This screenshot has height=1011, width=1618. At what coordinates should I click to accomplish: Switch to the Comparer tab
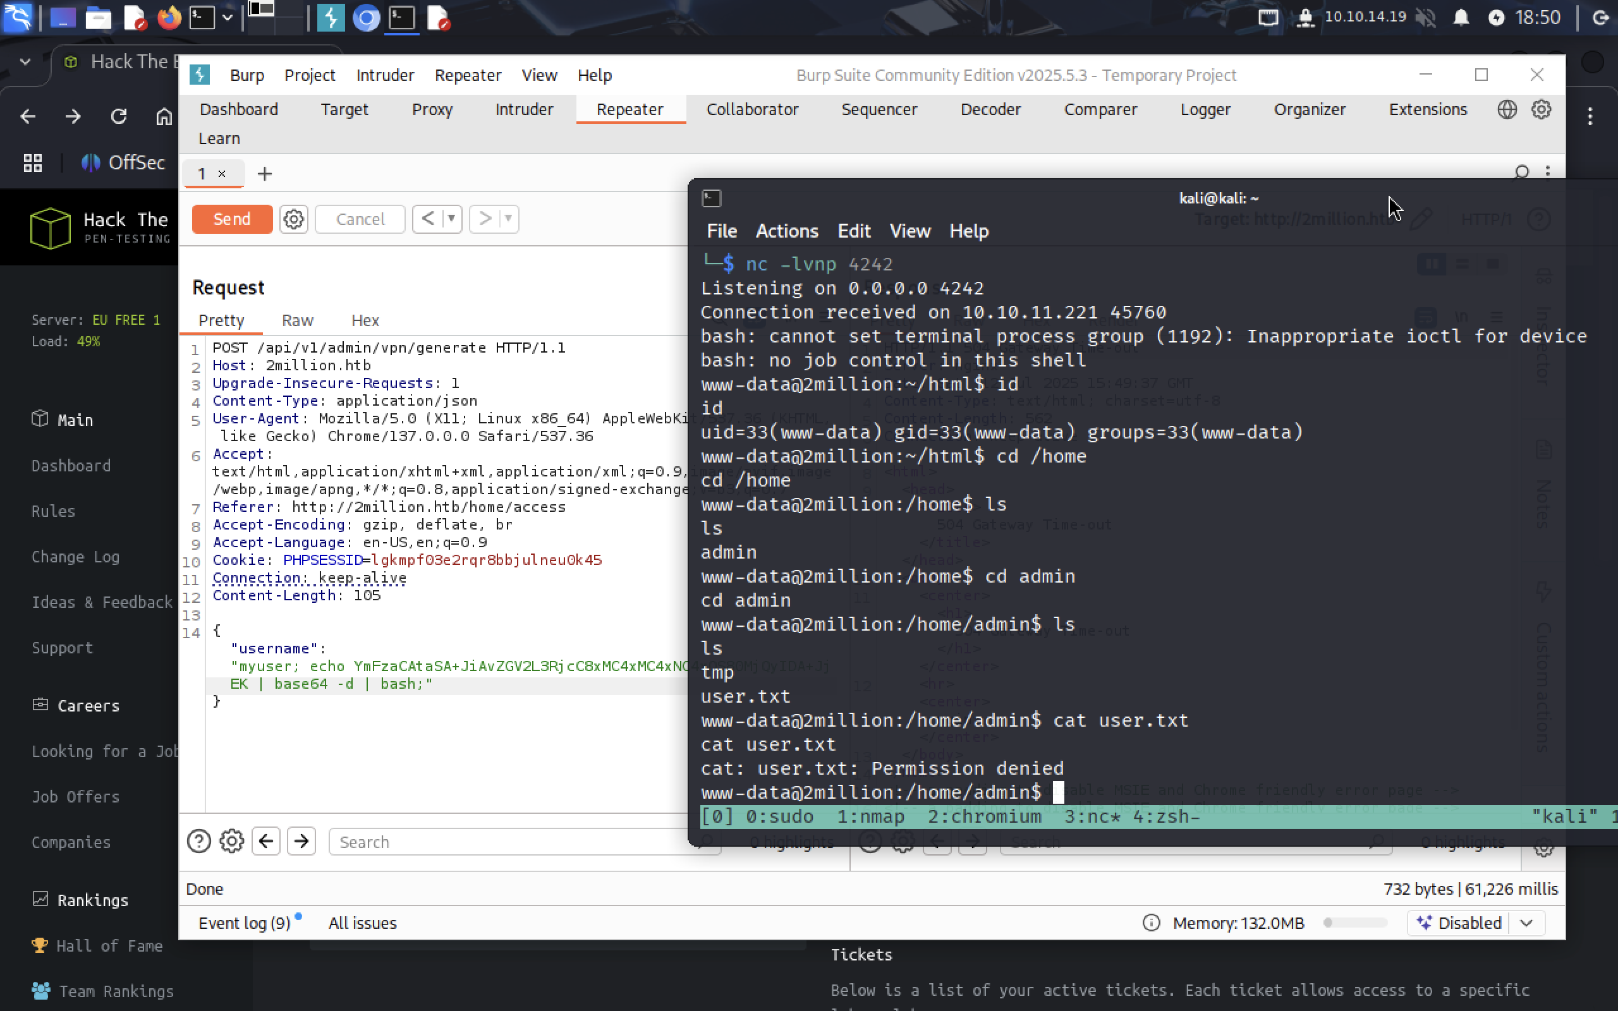[1100, 109]
